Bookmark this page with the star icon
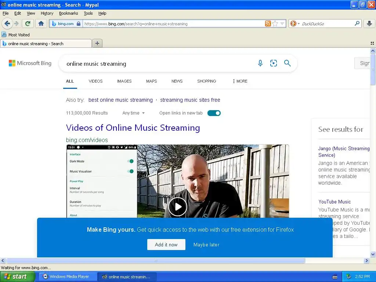 pos(275,23)
